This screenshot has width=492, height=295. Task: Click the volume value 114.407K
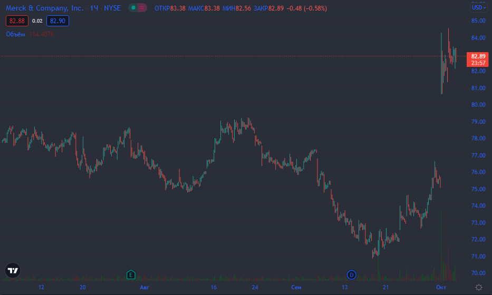tap(42, 34)
